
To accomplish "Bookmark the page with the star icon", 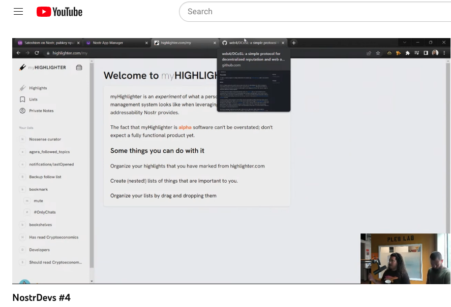I will click(378, 53).
